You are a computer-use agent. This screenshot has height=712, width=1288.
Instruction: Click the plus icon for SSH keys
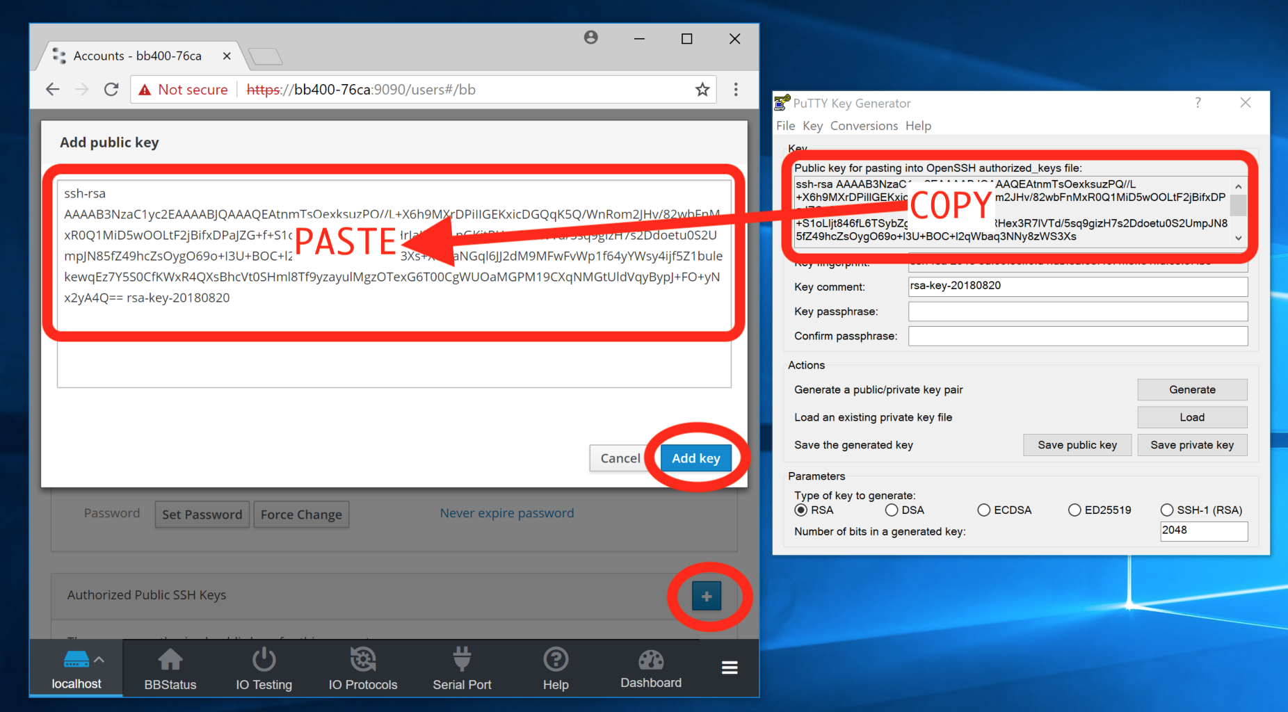click(707, 596)
